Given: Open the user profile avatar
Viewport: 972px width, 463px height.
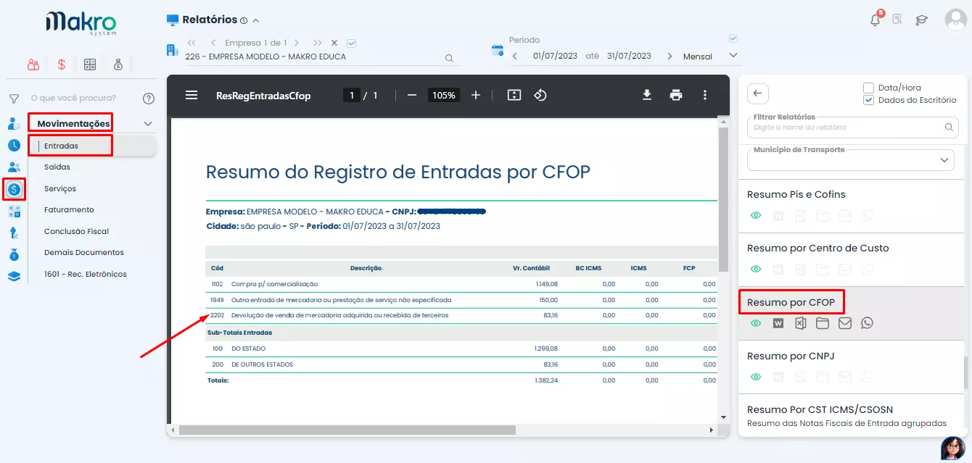Looking at the screenshot, I should click(955, 20).
